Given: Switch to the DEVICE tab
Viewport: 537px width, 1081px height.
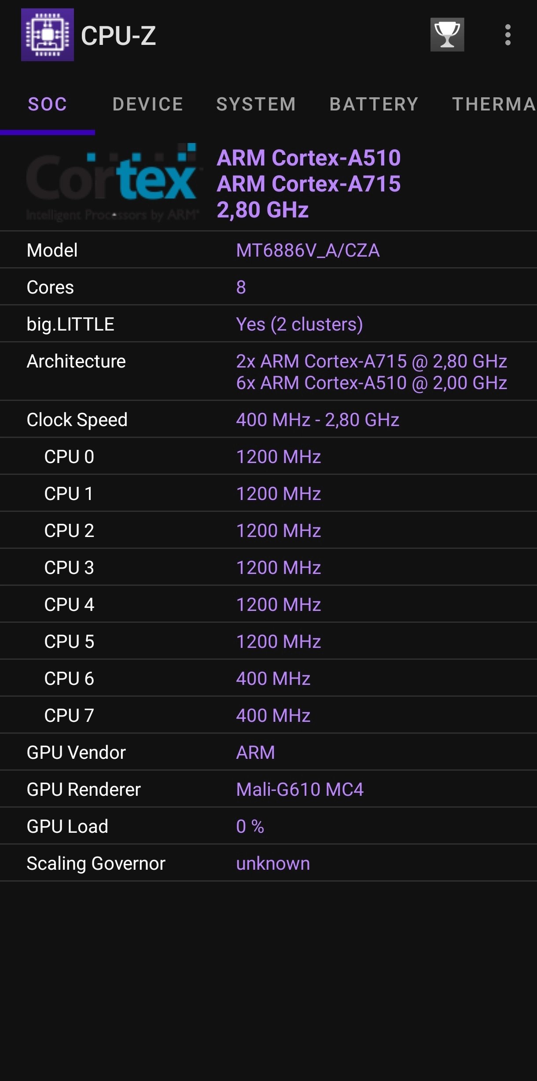Looking at the screenshot, I should click(x=148, y=104).
